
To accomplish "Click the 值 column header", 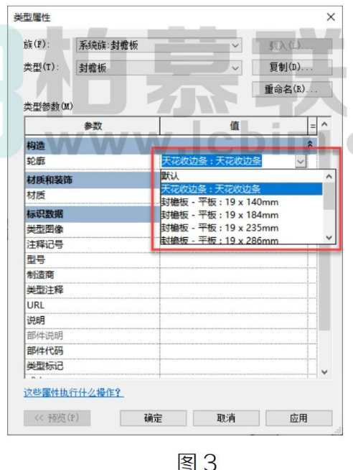I will click(234, 126).
